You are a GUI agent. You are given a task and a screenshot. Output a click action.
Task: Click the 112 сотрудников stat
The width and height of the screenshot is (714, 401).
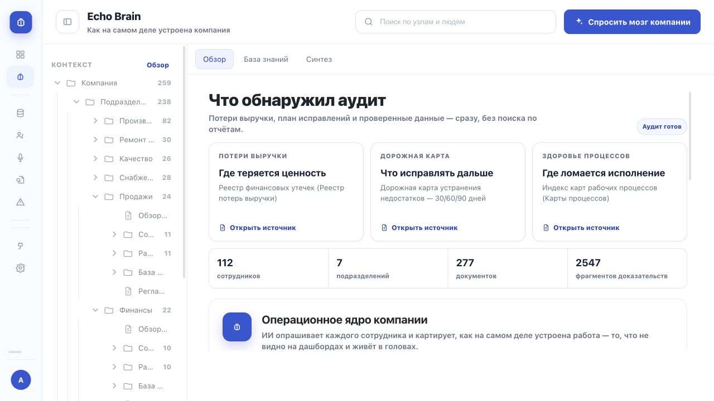[269, 268]
